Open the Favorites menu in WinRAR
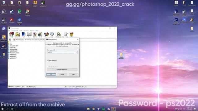 click(26, 31)
